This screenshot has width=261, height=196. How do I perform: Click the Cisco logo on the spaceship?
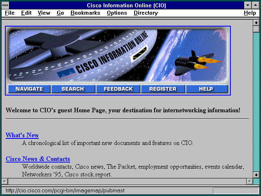(66, 73)
